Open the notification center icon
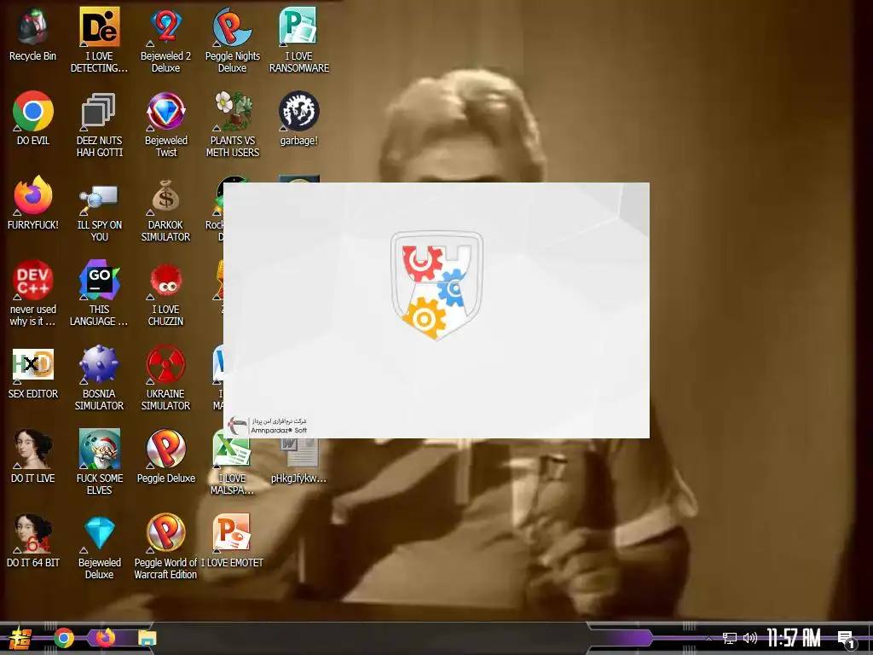This screenshot has height=655, width=873. (847, 640)
